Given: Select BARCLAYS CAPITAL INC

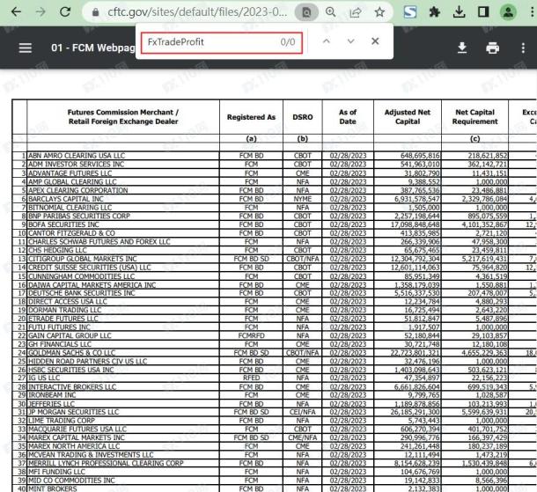Looking at the screenshot, I should pyautogui.click(x=66, y=199).
